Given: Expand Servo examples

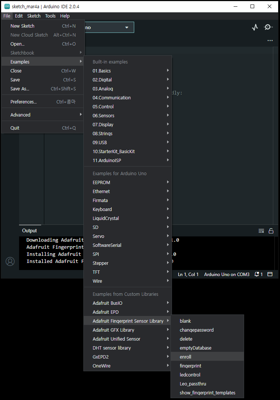Looking at the screenshot, I should 127,236.
